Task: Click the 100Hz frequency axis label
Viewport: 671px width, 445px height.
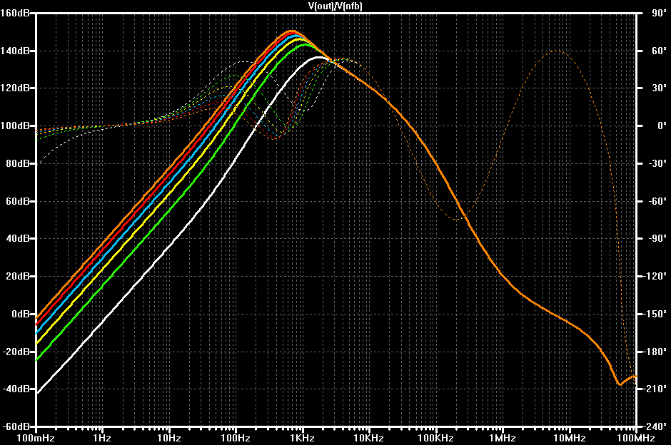Action: 236,438
